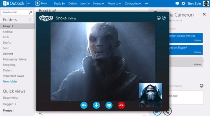
Task: Click the search magnifier icon
Action: click(31, 12)
